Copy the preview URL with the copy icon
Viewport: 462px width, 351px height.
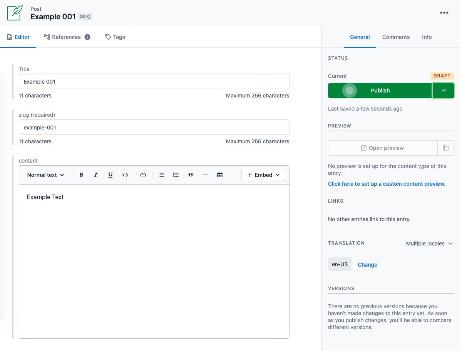(x=446, y=148)
